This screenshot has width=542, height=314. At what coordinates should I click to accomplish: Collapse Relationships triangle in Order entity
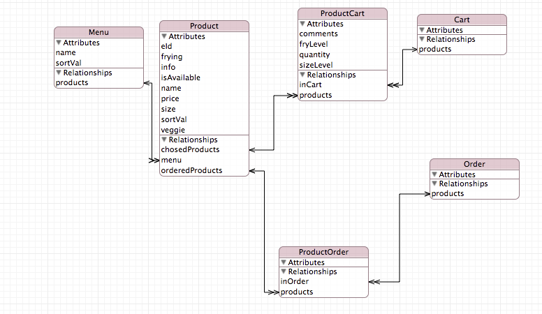pyautogui.click(x=434, y=184)
